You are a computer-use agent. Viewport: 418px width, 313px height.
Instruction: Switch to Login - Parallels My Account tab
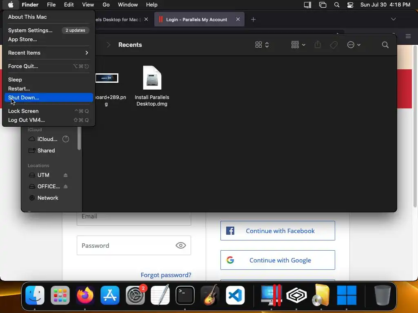tap(199, 20)
